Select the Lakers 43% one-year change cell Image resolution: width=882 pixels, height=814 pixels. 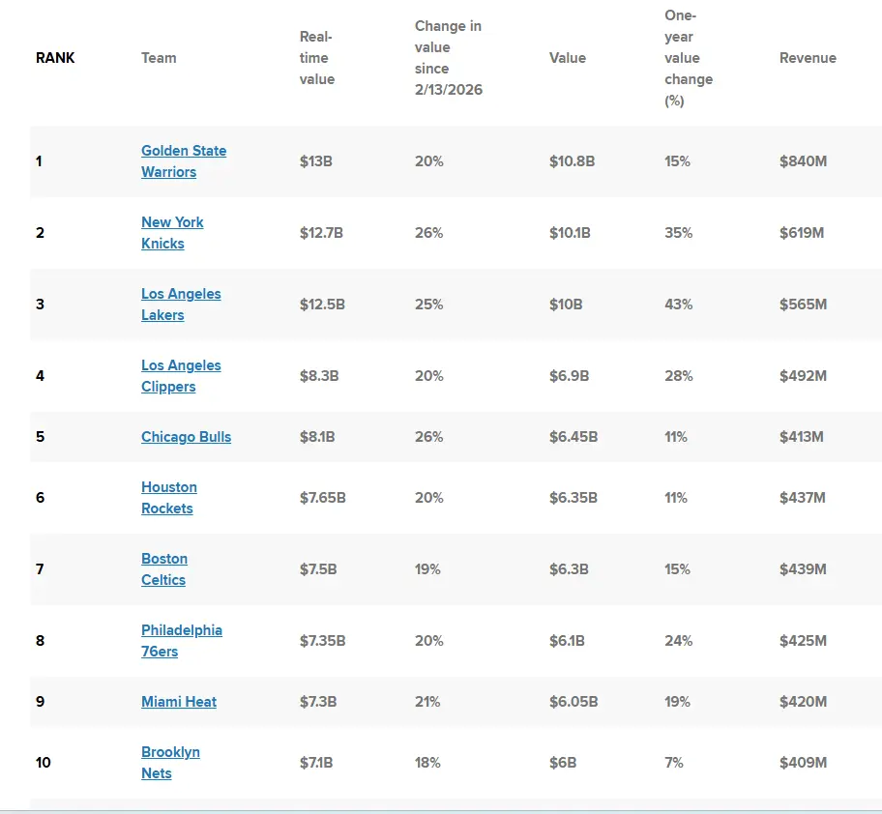click(x=678, y=305)
